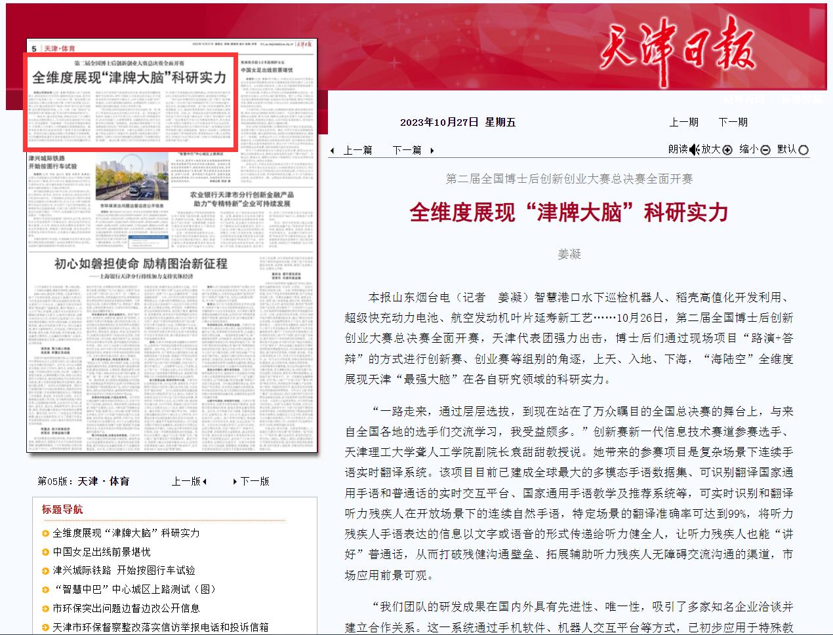Screen dimensions: 833x635
Task: Go to next issue via 下一期
Action: point(733,123)
